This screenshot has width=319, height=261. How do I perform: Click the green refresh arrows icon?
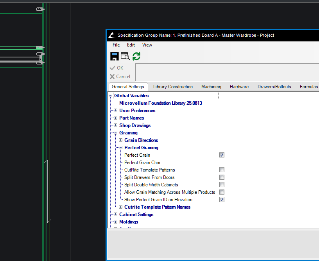coord(136,56)
